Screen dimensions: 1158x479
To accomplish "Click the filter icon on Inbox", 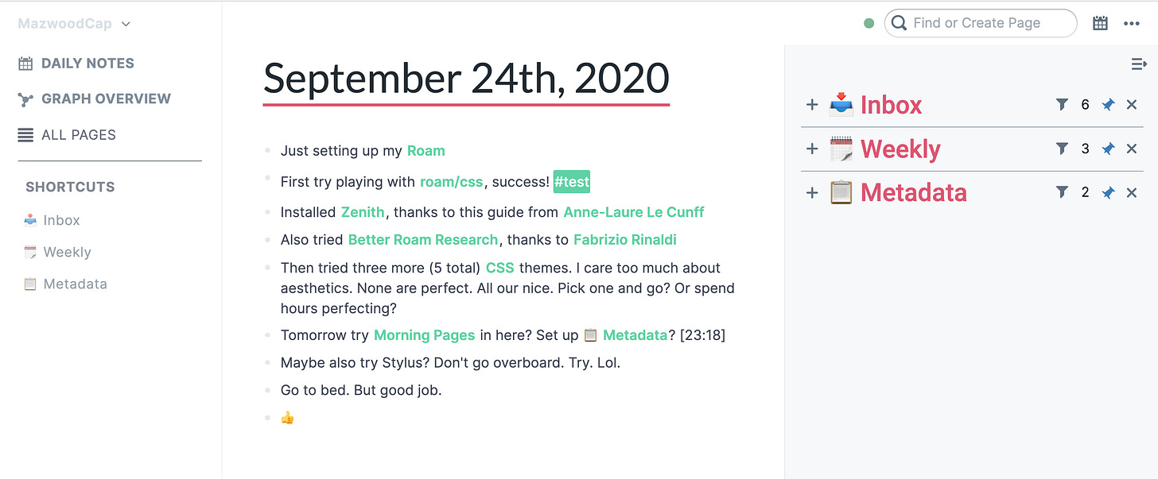I will click(1062, 105).
